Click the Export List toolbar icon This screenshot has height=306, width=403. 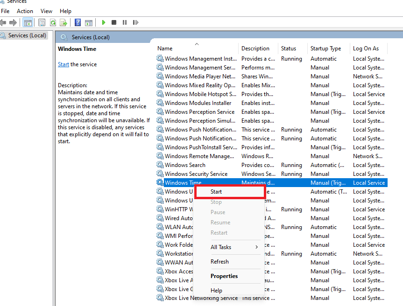tap(64, 22)
